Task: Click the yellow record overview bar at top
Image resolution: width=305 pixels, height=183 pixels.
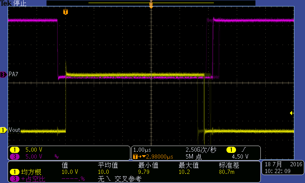Action: coord(151,3)
